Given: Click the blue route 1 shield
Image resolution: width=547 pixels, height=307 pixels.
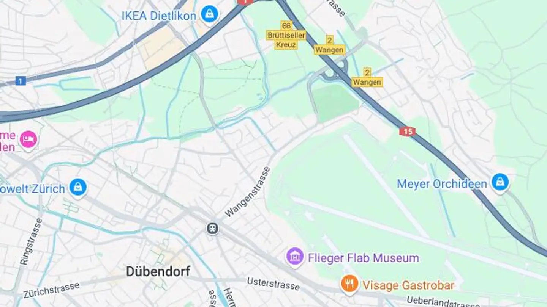Looking at the screenshot, I should coord(21,81).
